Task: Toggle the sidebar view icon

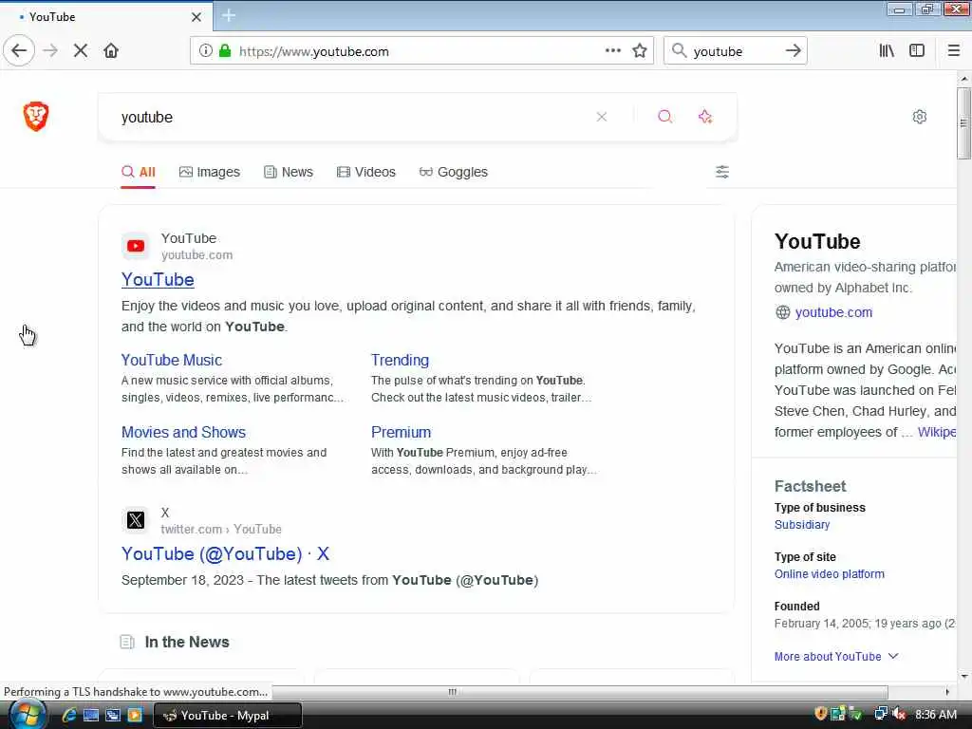Action: pyautogui.click(x=917, y=51)
